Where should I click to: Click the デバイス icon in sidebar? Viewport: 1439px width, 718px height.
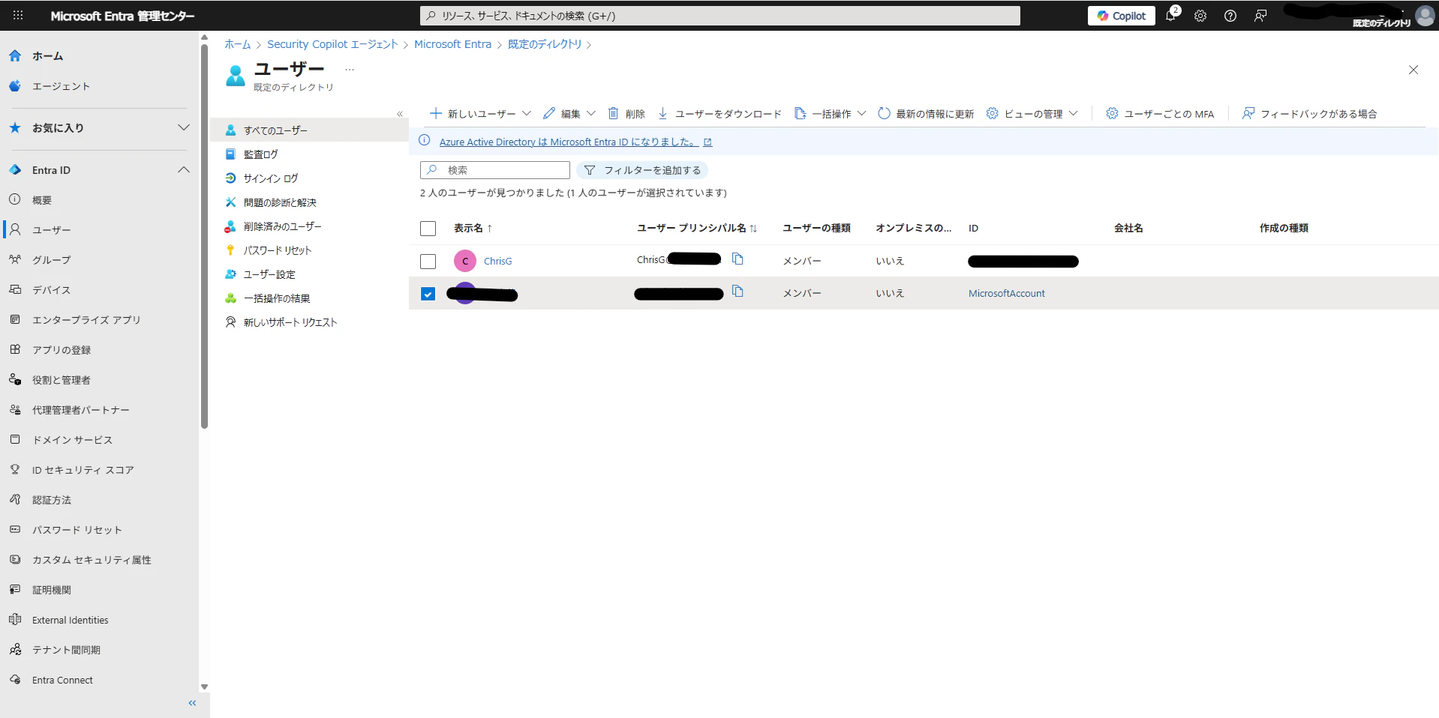(15, 289)
